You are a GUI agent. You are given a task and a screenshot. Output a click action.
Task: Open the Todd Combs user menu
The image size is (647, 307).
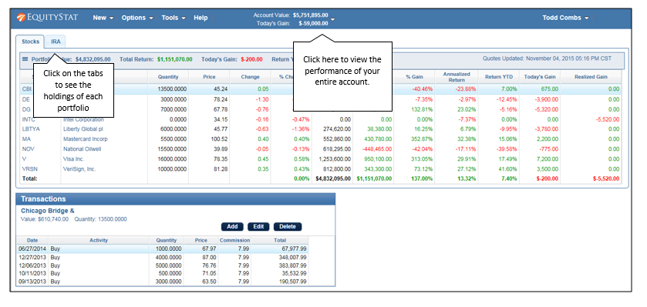click(x=565, y=18)
